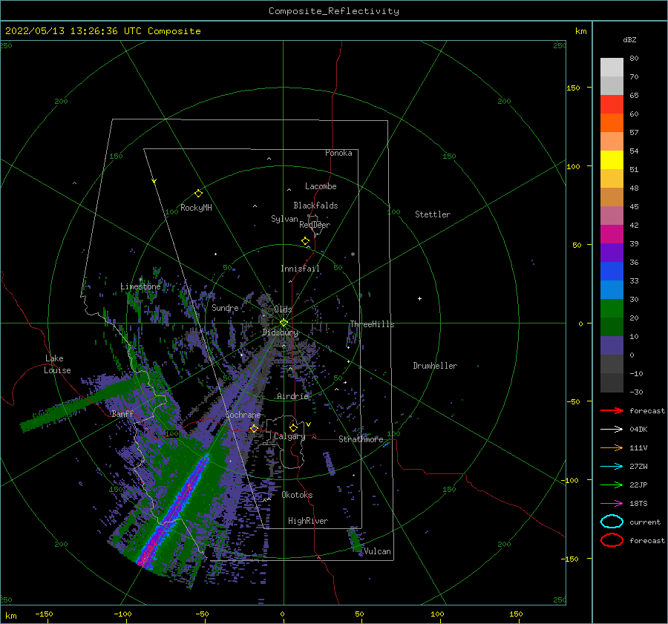Click the yellow diamond marker above Calgary label
Viewport: 668px width, 624px height.
click(293, 427)
